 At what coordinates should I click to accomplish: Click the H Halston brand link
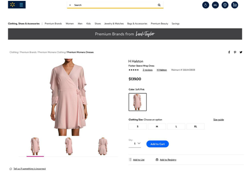(162, 70)
